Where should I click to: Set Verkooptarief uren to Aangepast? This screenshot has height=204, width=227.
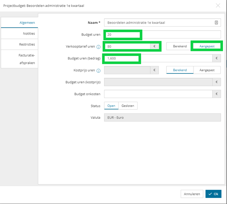[x=207, y=46]
